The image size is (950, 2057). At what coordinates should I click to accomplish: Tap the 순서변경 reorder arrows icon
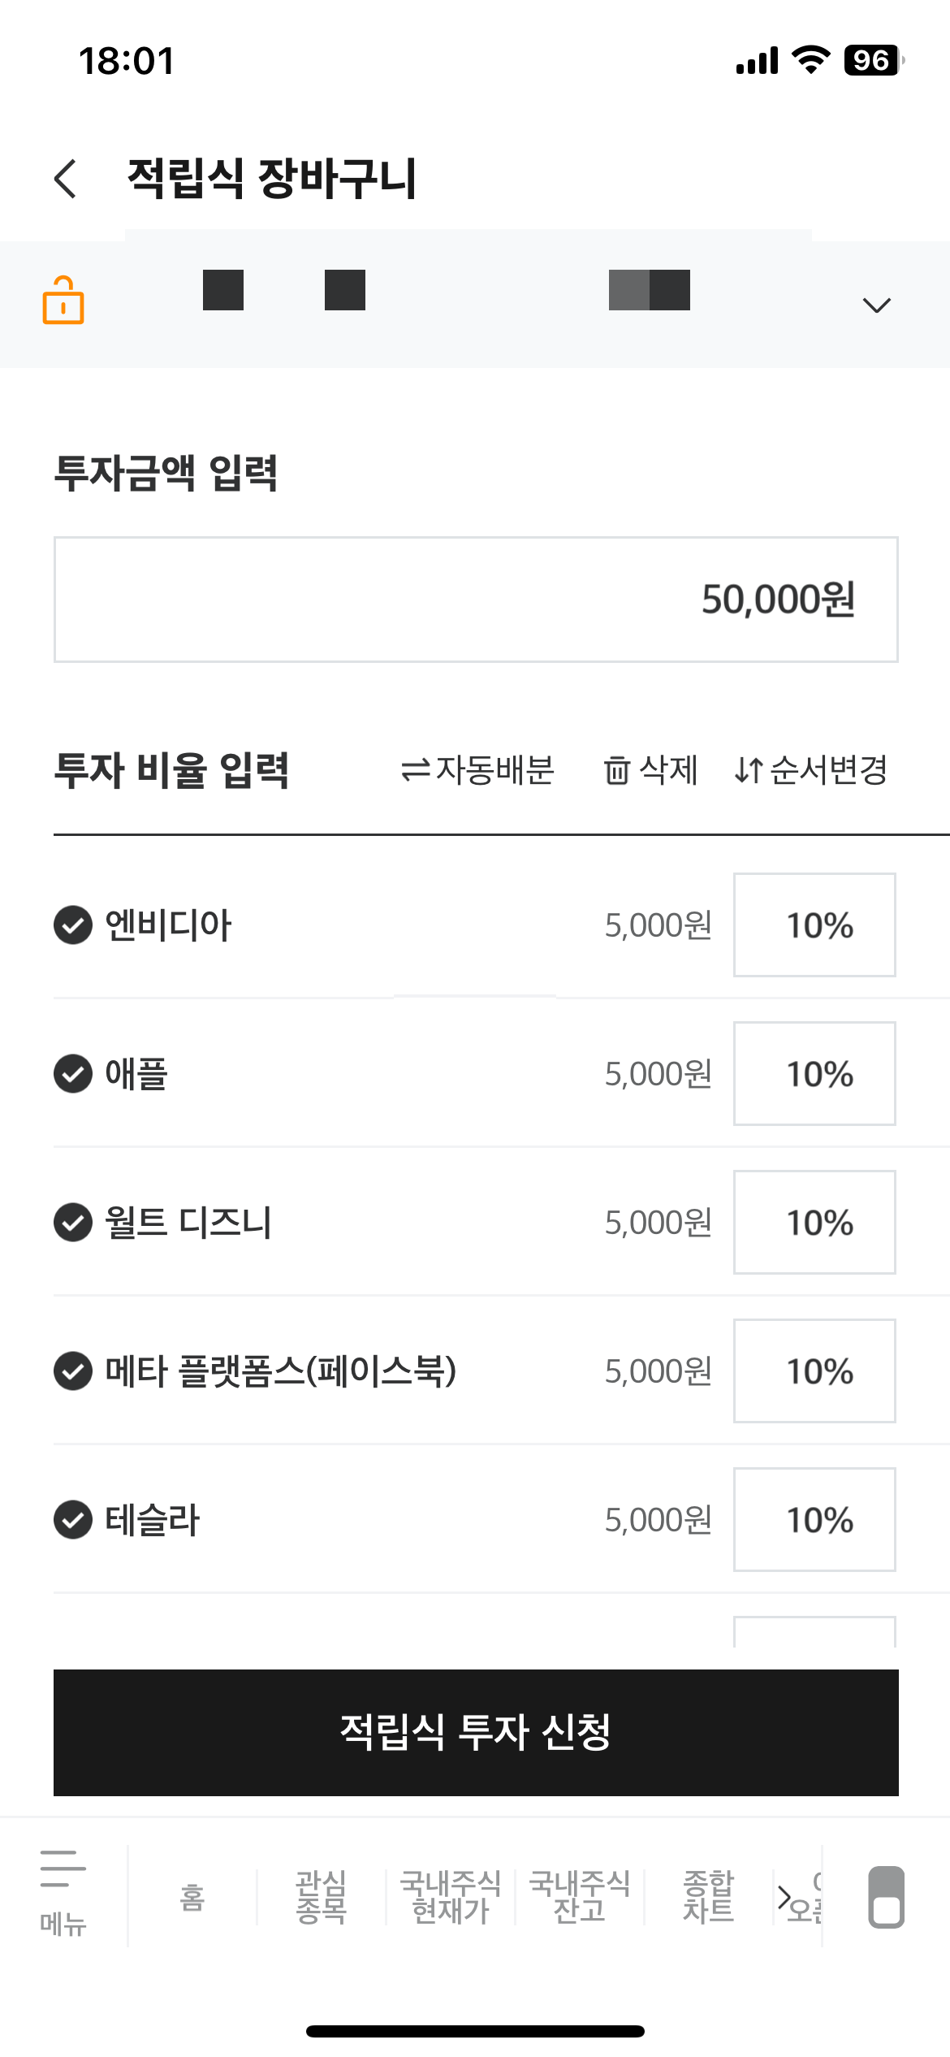pos(748,770)
